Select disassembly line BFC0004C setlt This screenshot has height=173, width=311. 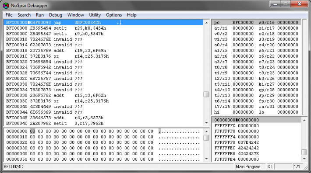pos(103,123)
